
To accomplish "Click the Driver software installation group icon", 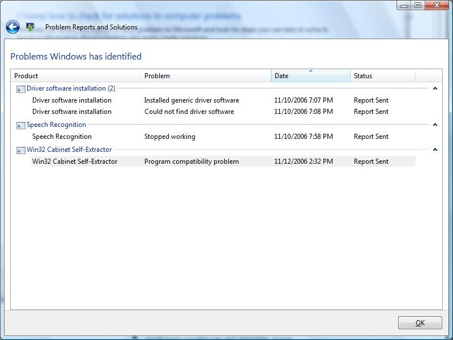I will click(21, 89).
